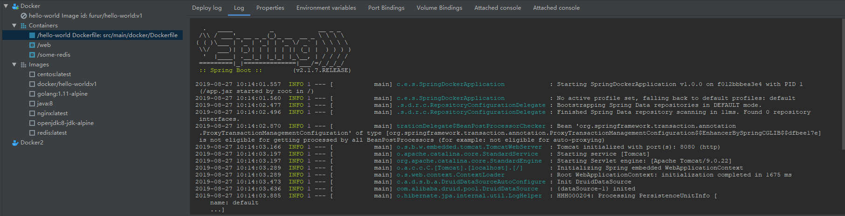
Task: Select the /web container
Action: tap(44, 45)
